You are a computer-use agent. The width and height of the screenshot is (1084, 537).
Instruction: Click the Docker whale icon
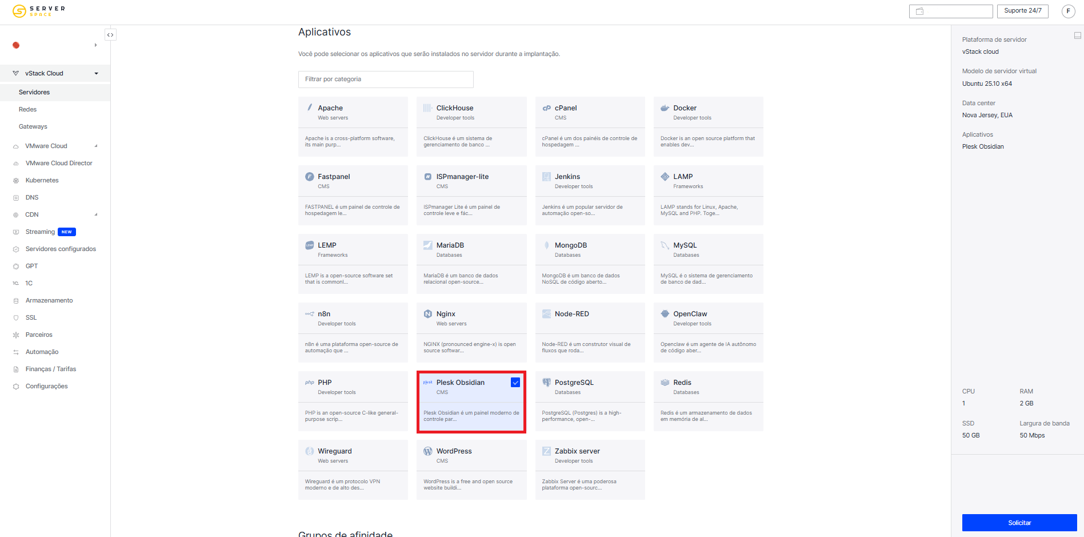pos(665,108)
